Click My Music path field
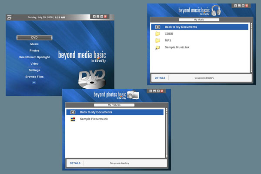Viewport: 261px width, 174px height. [x=199, y=20]
